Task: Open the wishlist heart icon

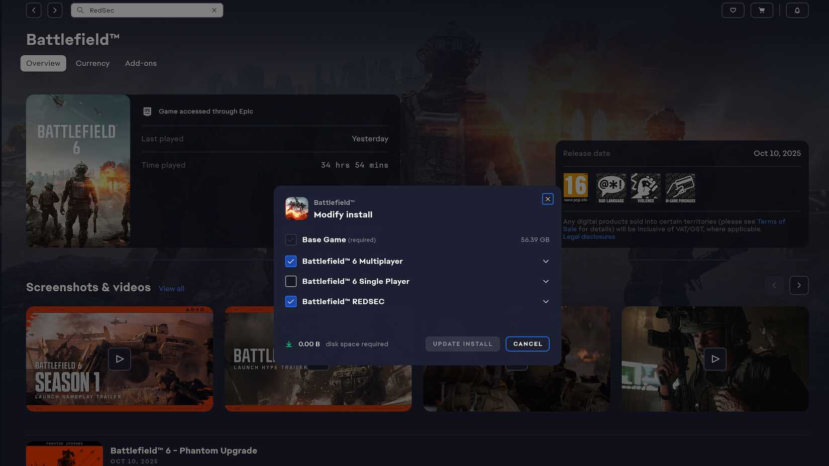Action: [x=733, y=10]
